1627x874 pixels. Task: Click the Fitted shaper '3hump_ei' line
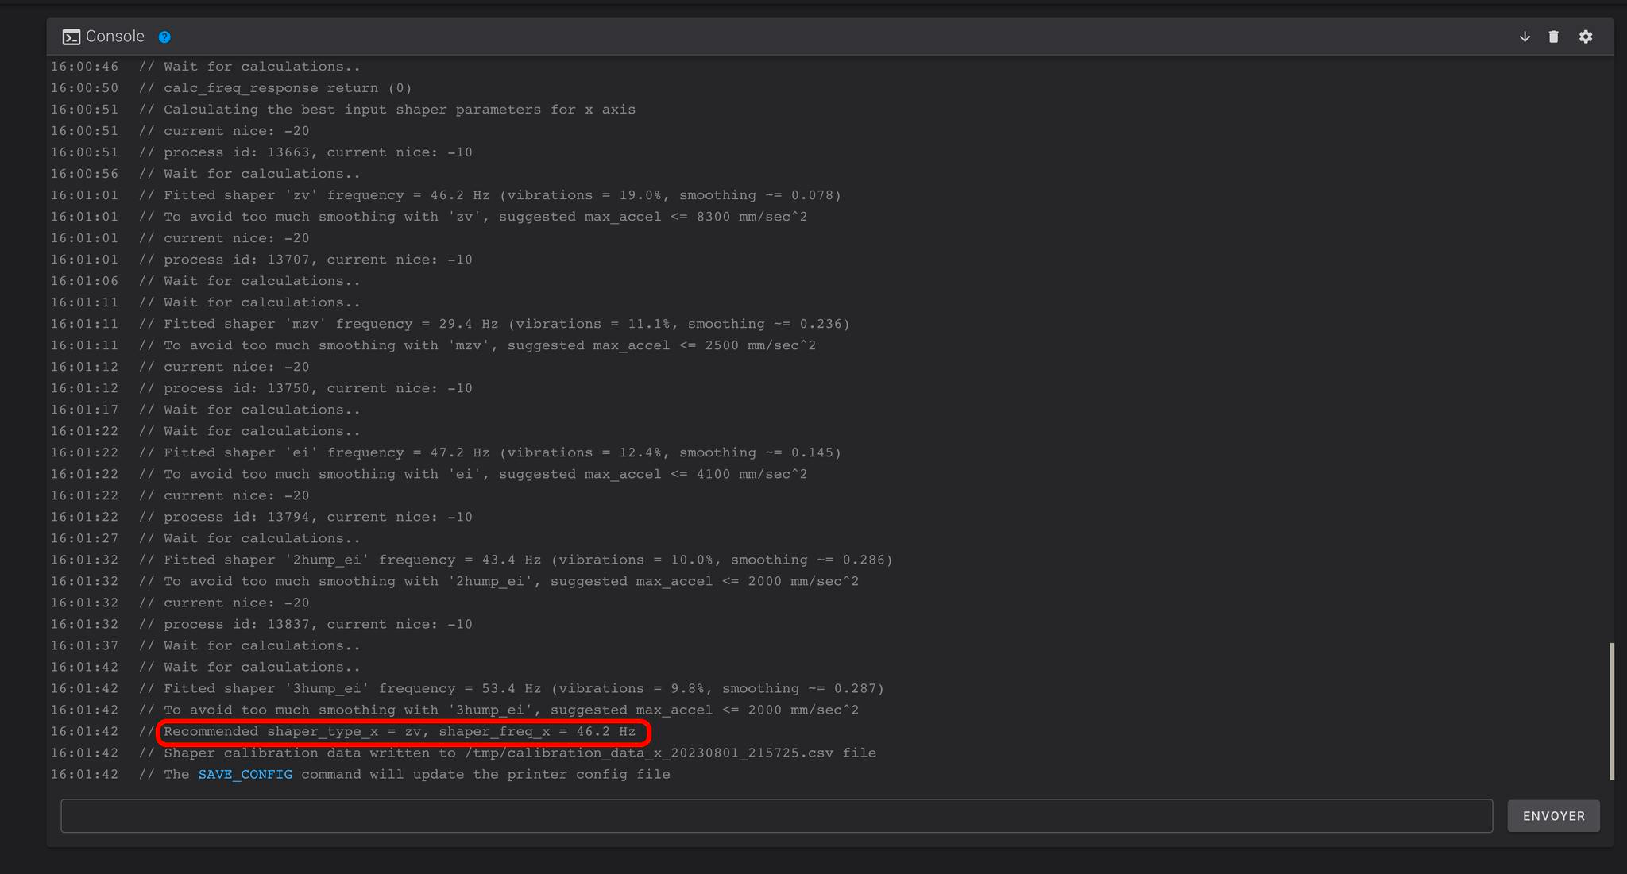tap(524, 688)
